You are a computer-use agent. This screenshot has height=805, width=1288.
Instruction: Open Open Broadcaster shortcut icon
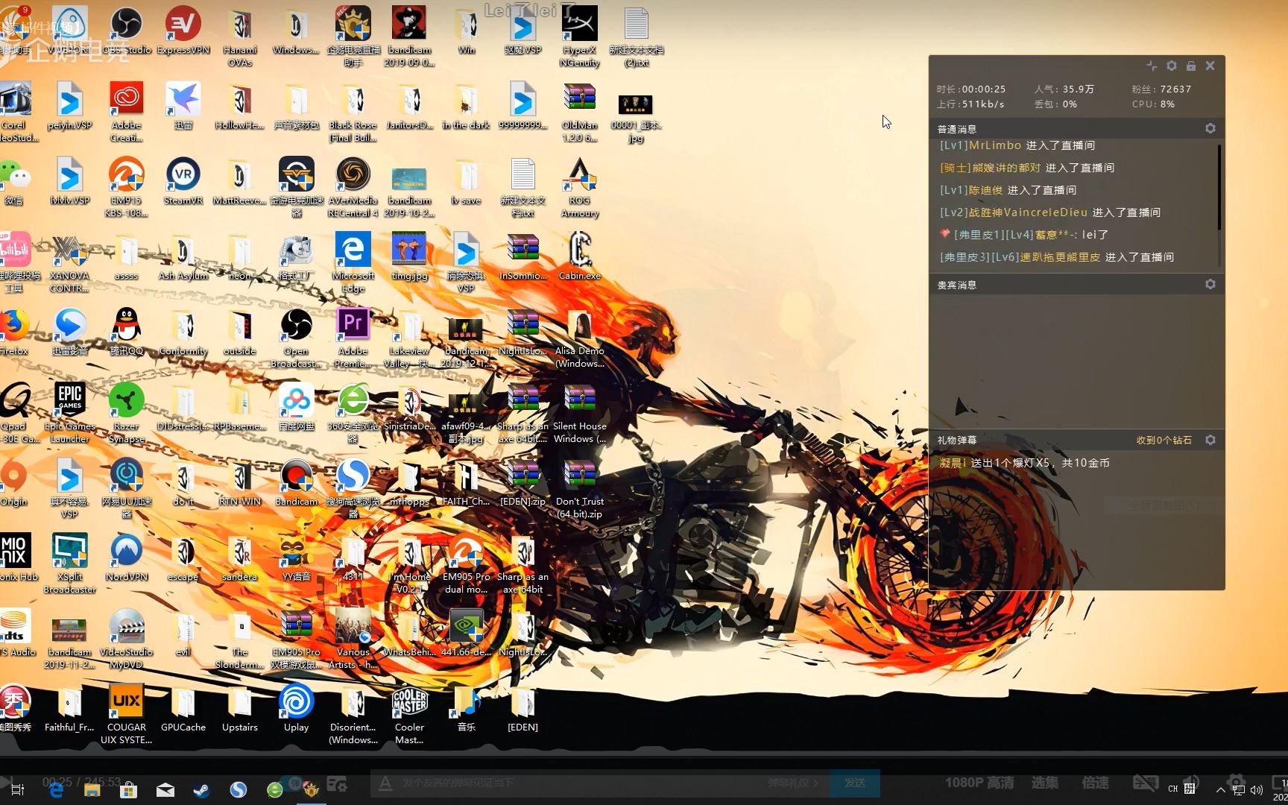pyautogui.click(x=297, y=337)
